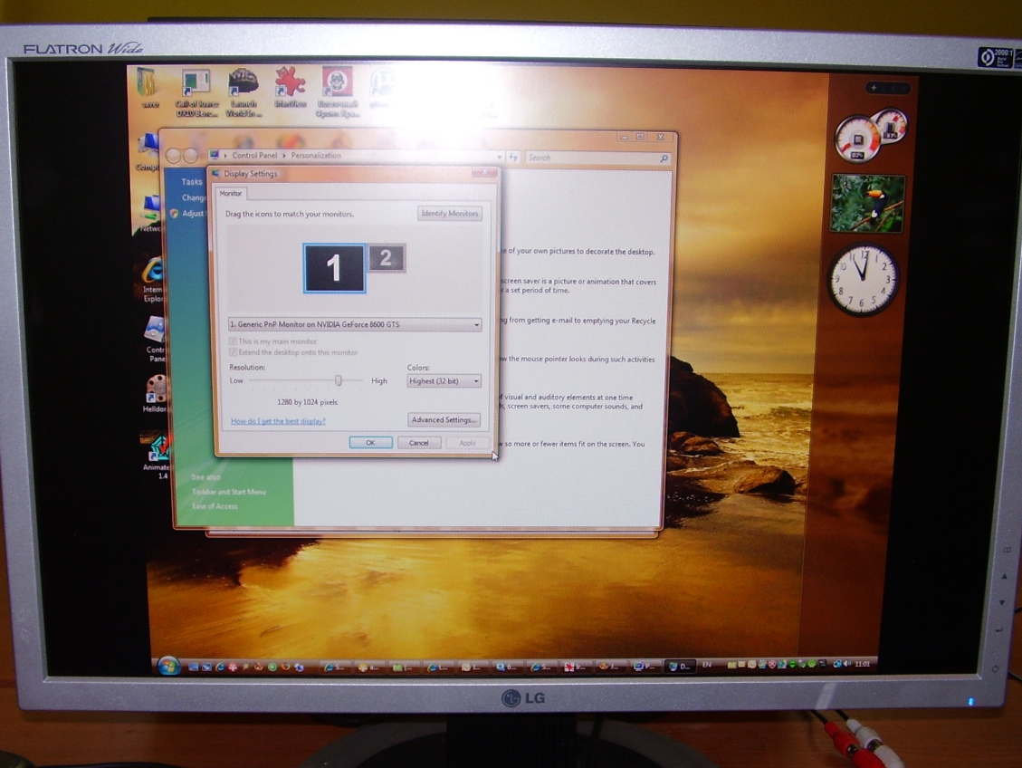Viewport: 1022px width, 768px height.
Task: Open the Helldorado desktop shortcut
Action: coord(155,394)
